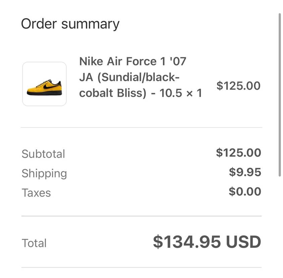The width and height of the screenshot is (283, 278).
Task: Click the $134.95 total amount
Action: click(187, 242)
